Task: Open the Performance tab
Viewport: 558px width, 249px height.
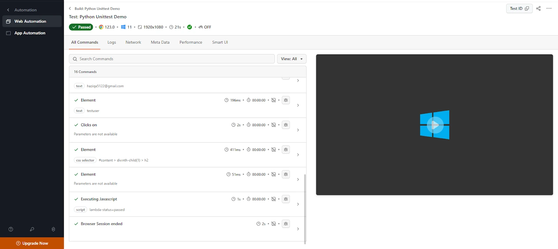Action: click(x=191, y=42)
